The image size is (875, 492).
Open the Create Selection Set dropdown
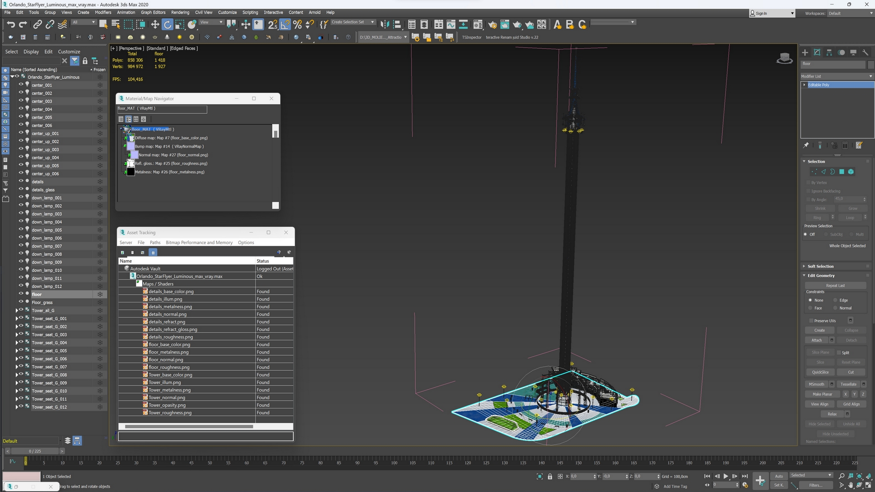353,22
